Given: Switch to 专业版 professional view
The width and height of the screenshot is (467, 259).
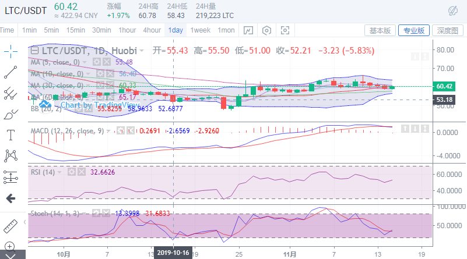Looking at the screenshot, I should click(414, 30).
